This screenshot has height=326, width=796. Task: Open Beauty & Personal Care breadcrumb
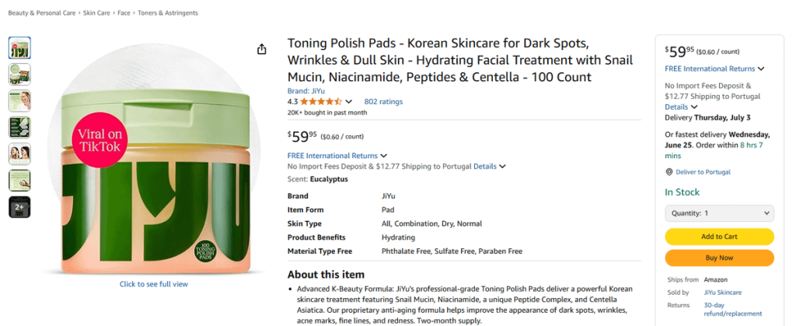[40, 13]
